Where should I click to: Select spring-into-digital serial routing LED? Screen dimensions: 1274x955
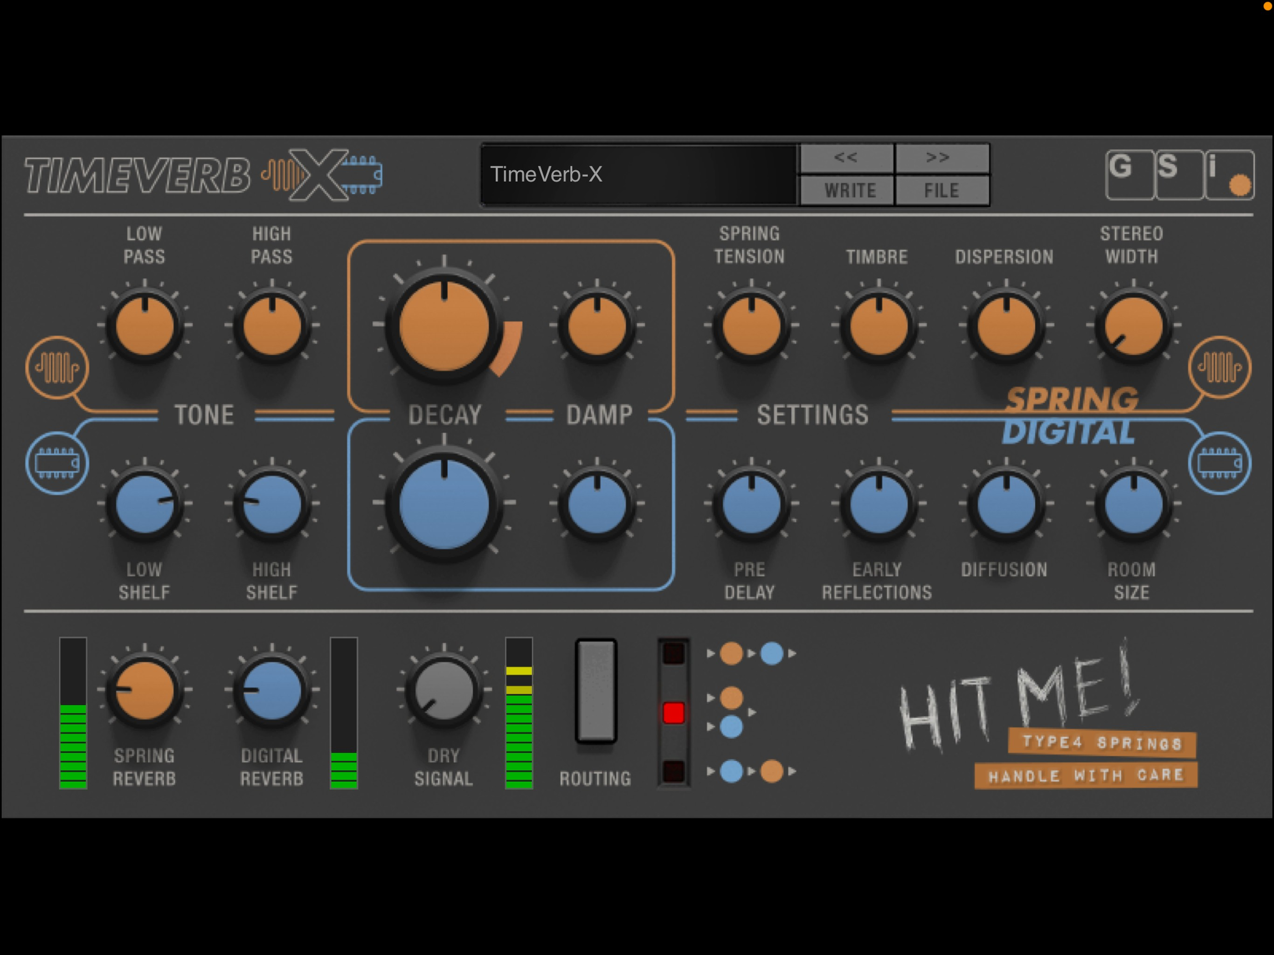pyautogui.click(x=673, y=654)
